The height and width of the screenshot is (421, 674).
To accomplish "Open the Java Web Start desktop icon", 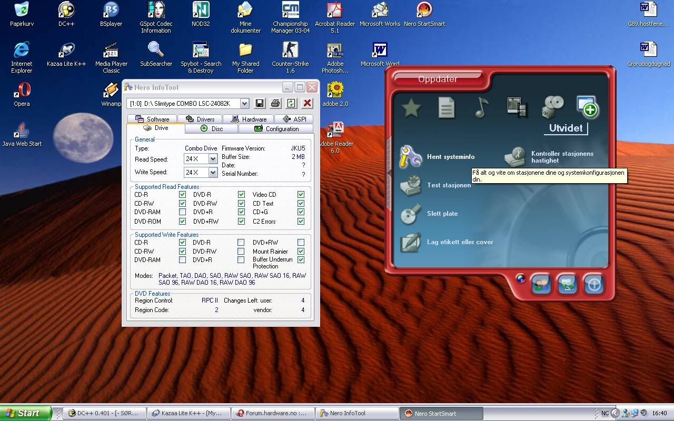I will click(22, 130).
